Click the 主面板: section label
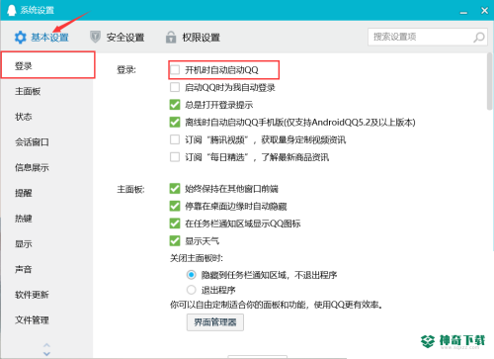Image resolution: width=494 pixels, height=359 pixels. click(130, 189)
